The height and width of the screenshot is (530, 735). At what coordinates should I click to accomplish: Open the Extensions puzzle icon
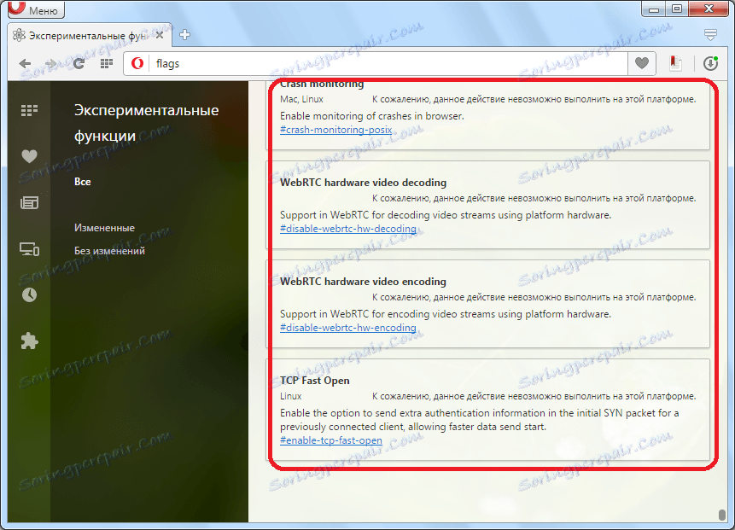(x=29, y=341)
